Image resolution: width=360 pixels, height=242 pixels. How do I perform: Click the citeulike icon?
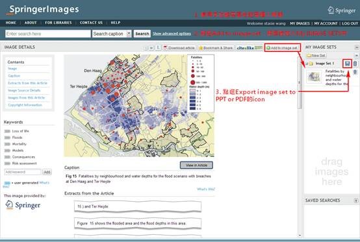click(250, 47)
